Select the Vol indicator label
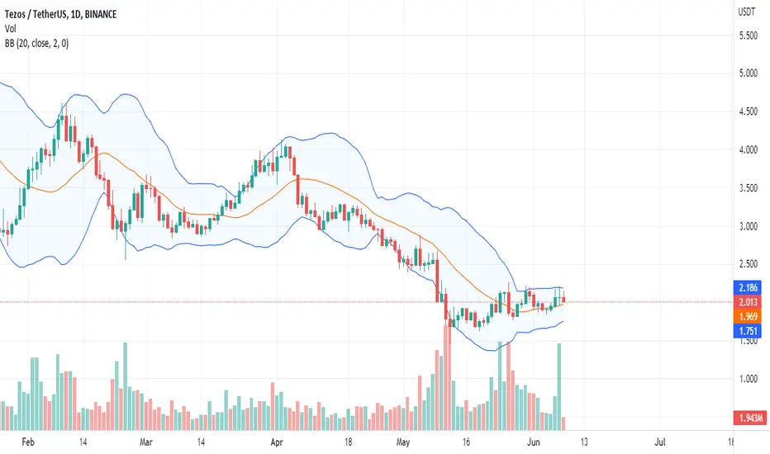Image resolution: width=770 pixels, height=454 pixels. [10, 29]
